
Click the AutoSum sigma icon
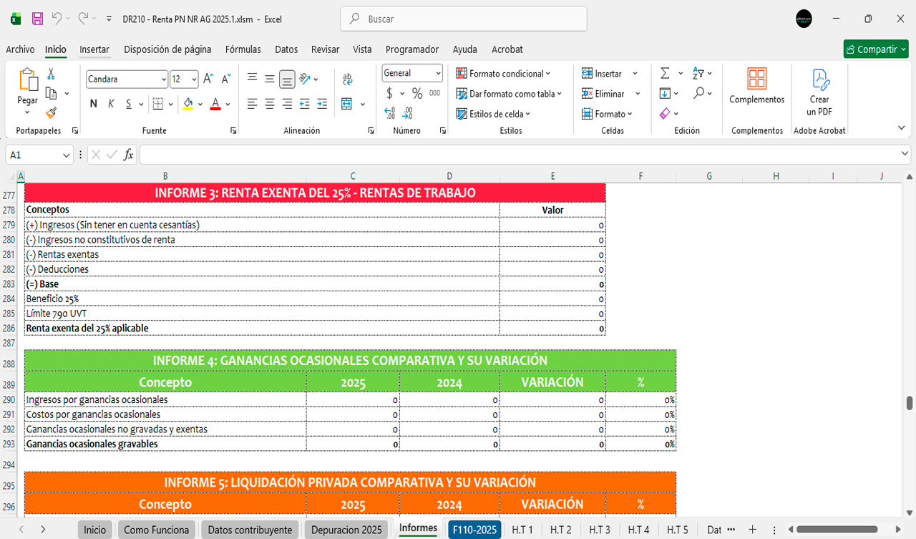(x=665, y=74)
